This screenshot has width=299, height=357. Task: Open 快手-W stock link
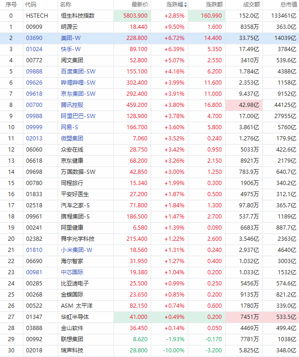(71, 49)
